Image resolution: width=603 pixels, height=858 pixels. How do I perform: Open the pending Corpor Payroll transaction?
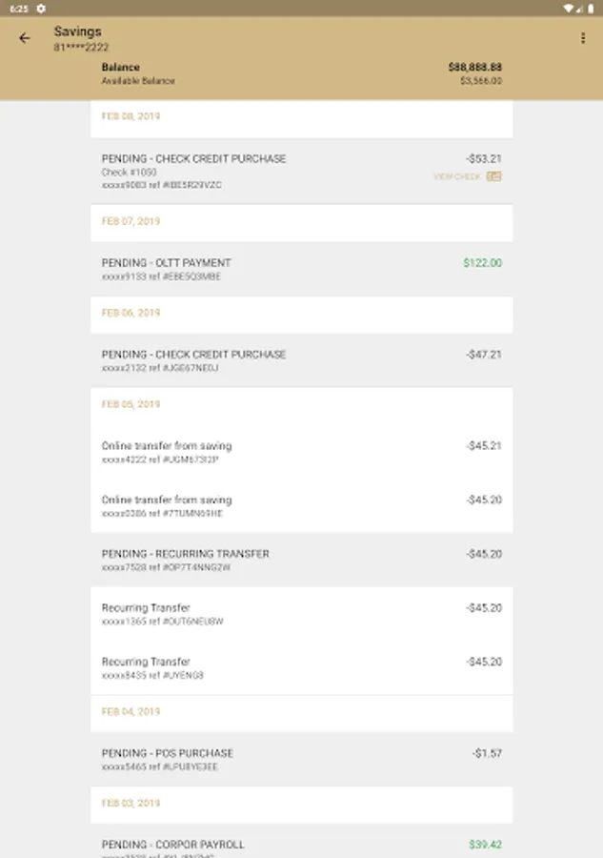[301, 845]
